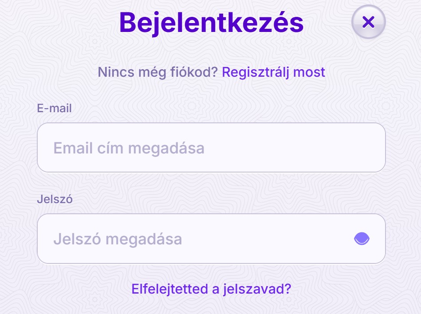Dismiss the login form with the X icon

point(368,22)
